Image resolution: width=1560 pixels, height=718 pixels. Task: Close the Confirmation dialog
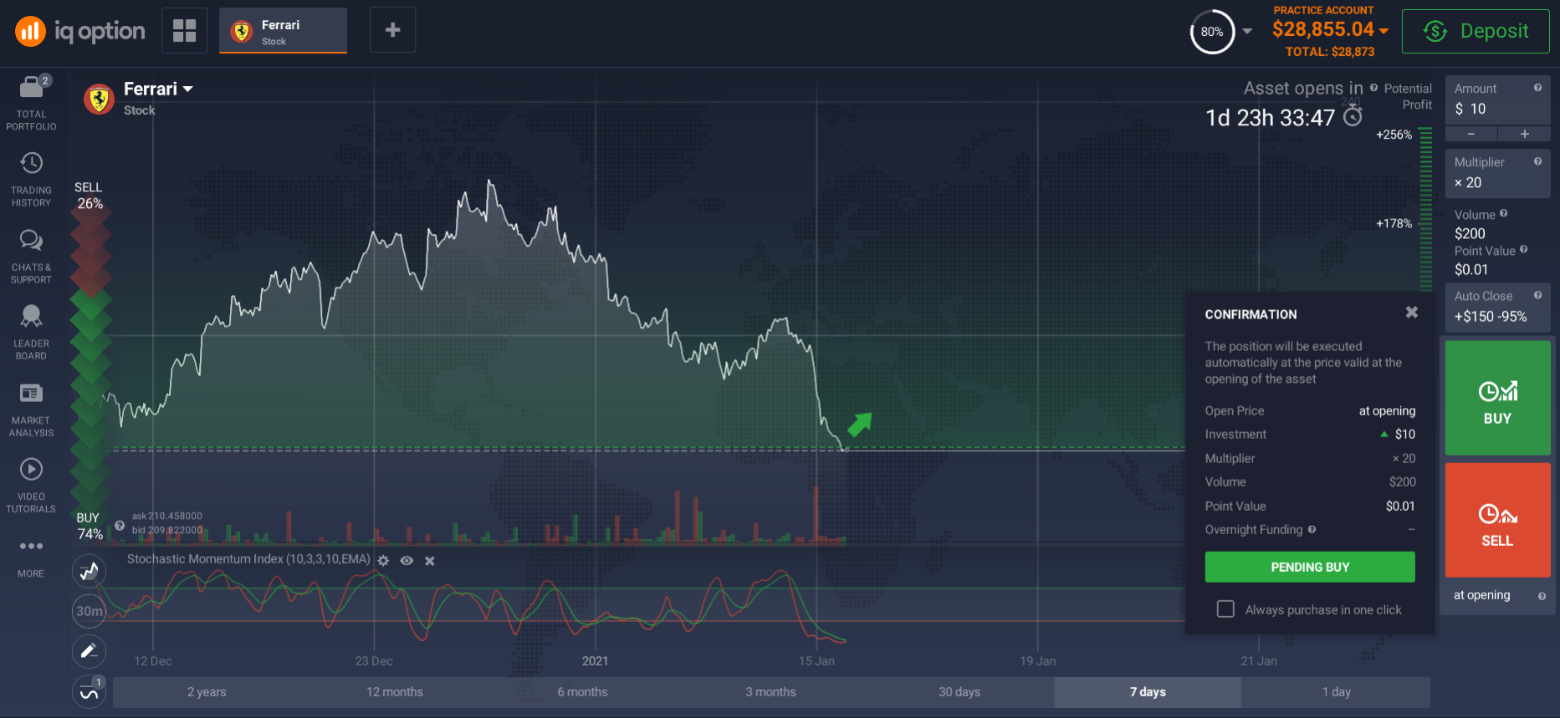(x=1412, y=312)
